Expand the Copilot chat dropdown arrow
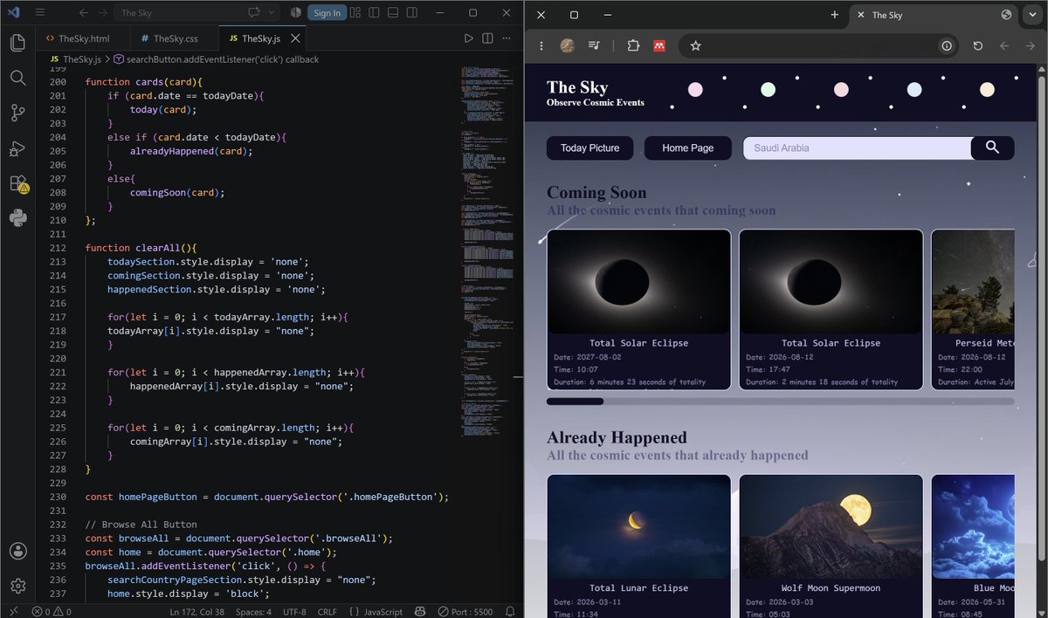Screen dimensions: 1048x618 [x=272, y=13]
